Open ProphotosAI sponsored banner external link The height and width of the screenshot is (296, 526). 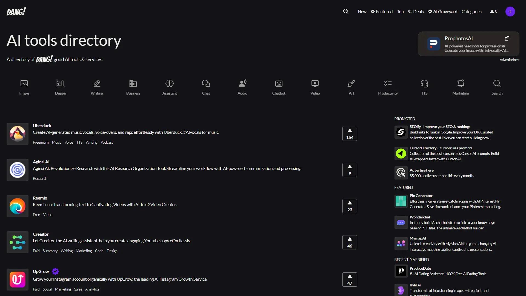507,38
